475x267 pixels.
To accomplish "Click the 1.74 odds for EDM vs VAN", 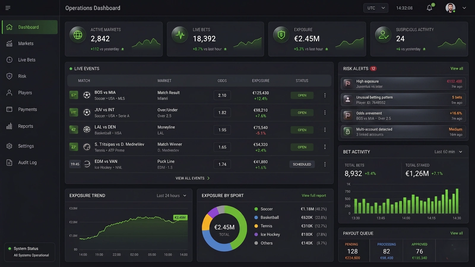I will (222, 164).
